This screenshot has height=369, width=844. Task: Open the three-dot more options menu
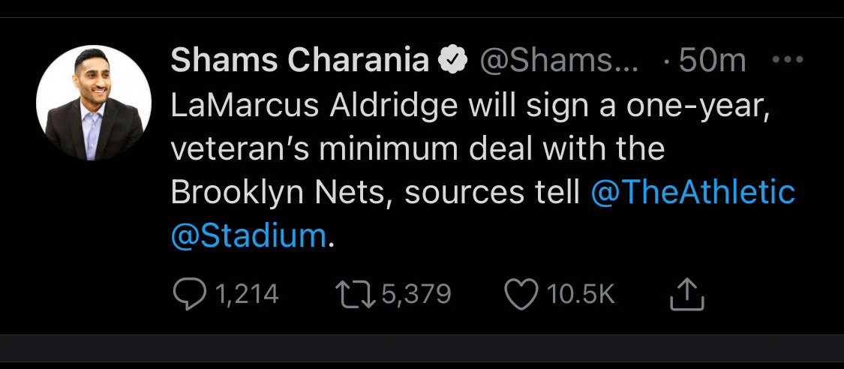(787, 61)
